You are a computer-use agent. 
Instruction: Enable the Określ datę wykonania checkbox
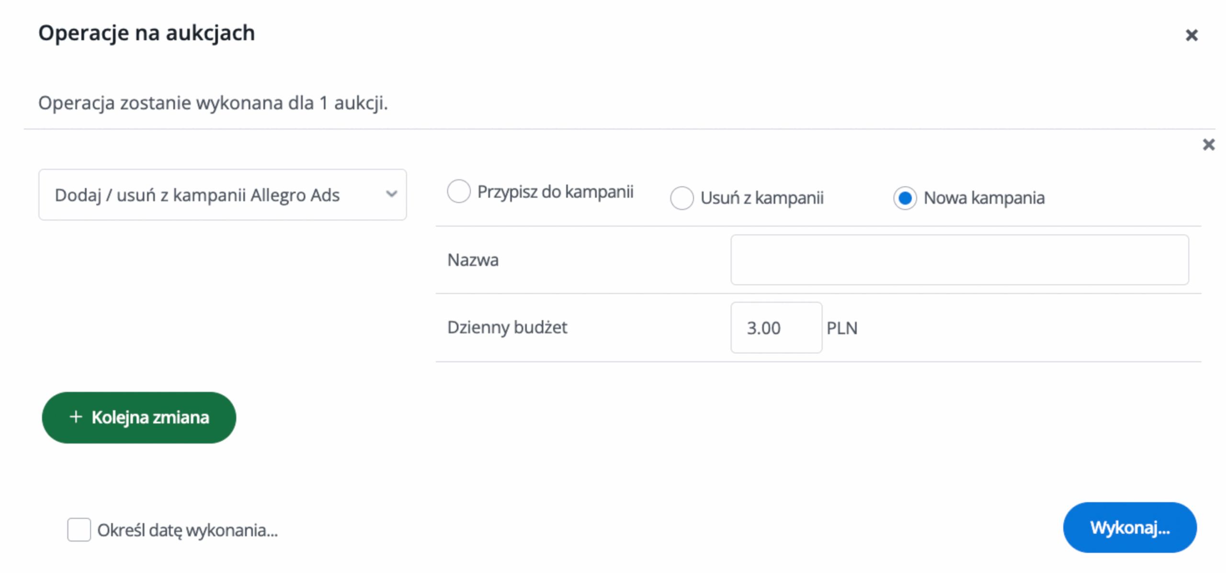pyautogui.click(x=79, y=529)
